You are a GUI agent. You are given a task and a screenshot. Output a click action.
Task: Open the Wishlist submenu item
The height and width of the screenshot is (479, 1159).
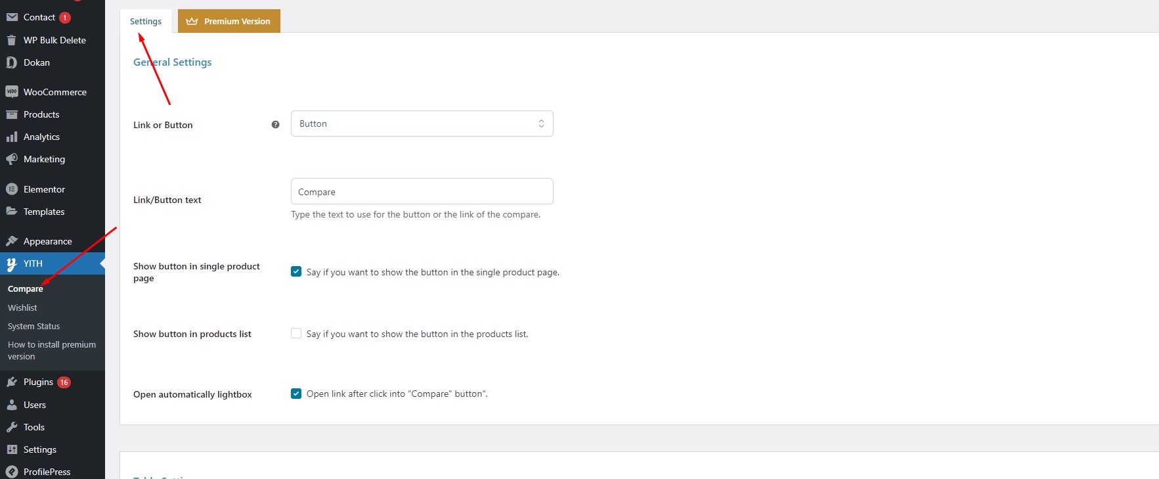coord(22,308)
